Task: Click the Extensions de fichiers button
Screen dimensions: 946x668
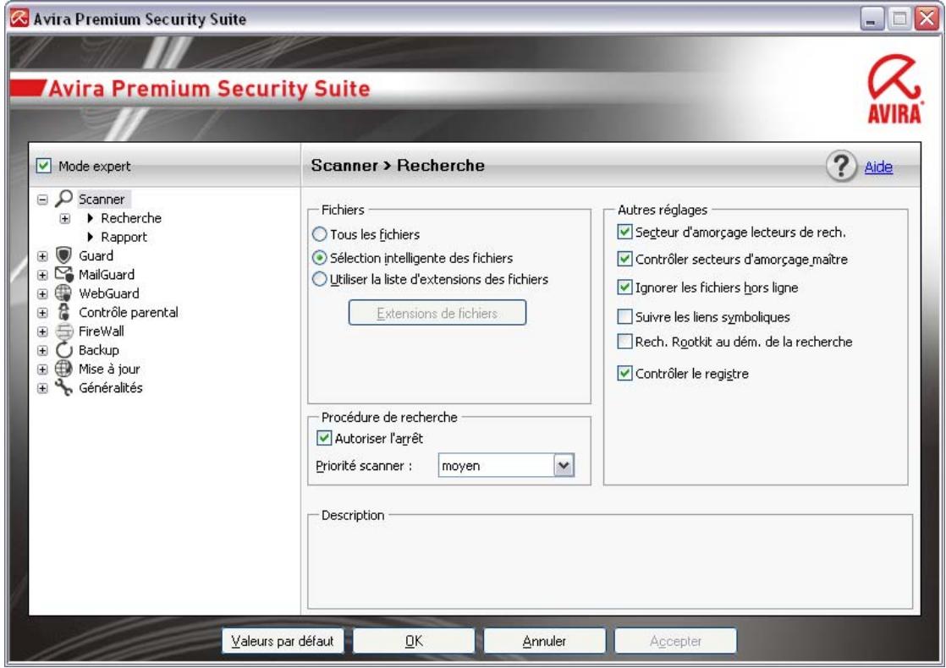Action: pos(437,313)
